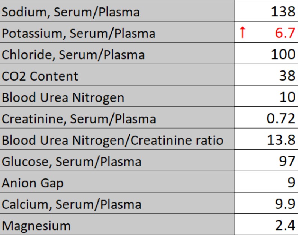Viewport: 298px width, 235px height.
Task: Click the Blood Urea Nitrogen value 10
Action: tap(287, 97)
